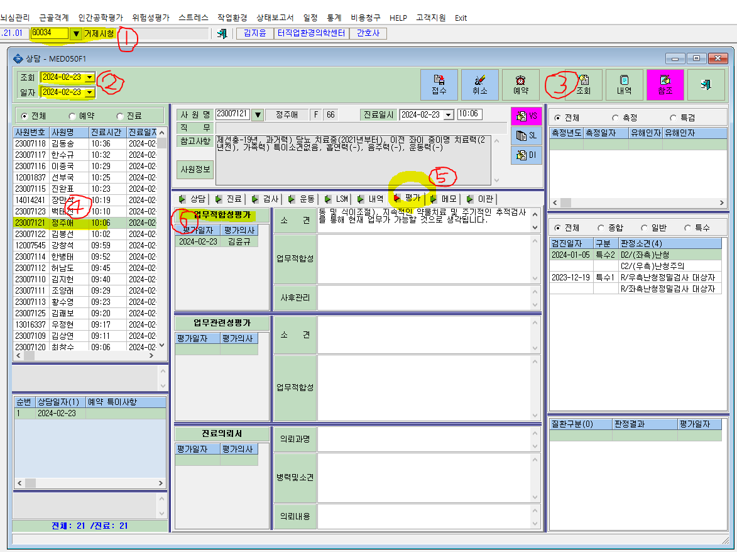Click the 접수 reception icon button
Viewport: 737px width, 552px height.
point(439,85)
